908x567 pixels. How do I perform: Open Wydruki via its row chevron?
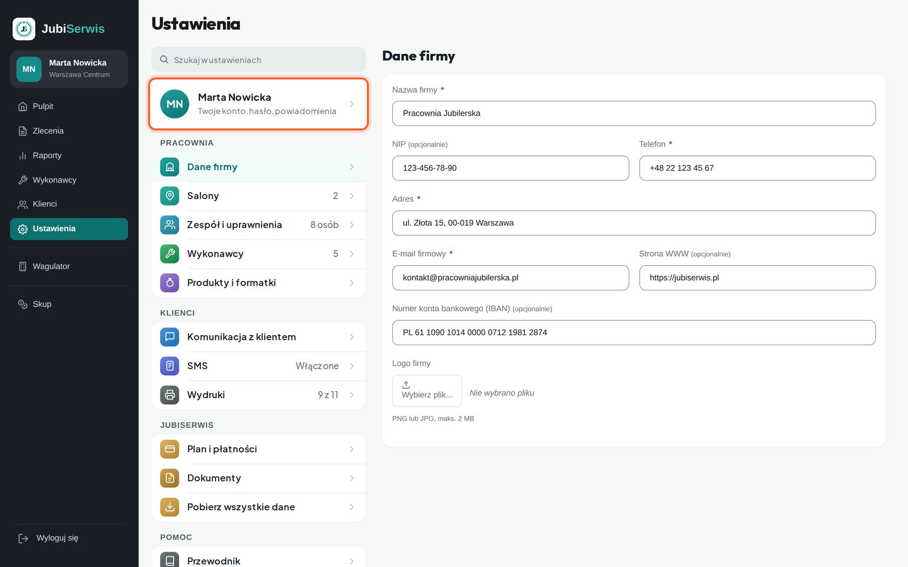(352, 395)
